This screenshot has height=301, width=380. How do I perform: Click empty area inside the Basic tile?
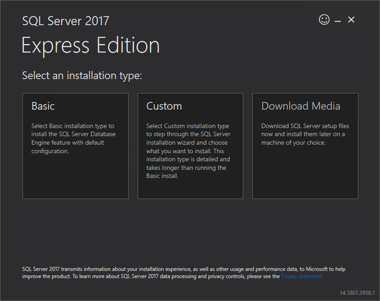pyautogui.click(x=76, y=177)
